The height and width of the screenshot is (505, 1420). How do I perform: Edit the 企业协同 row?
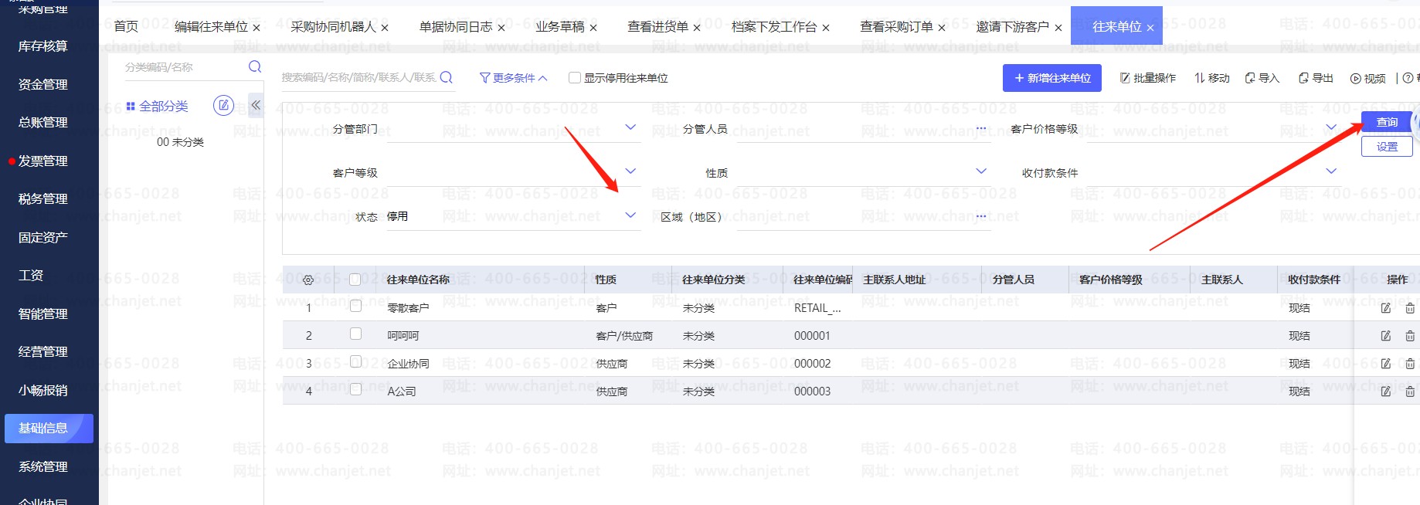(1386, 364)
